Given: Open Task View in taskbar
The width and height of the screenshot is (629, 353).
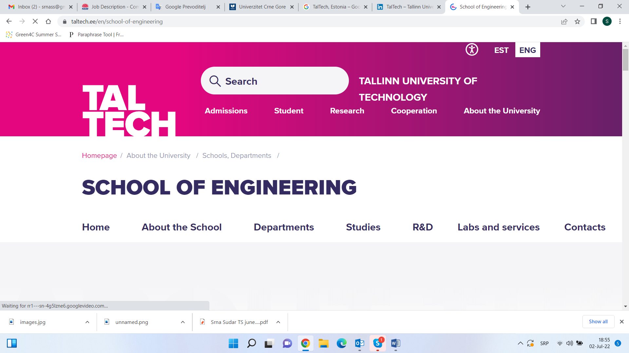Looking at the screenshot, I should pyautogui.click(x=269, y=343).
